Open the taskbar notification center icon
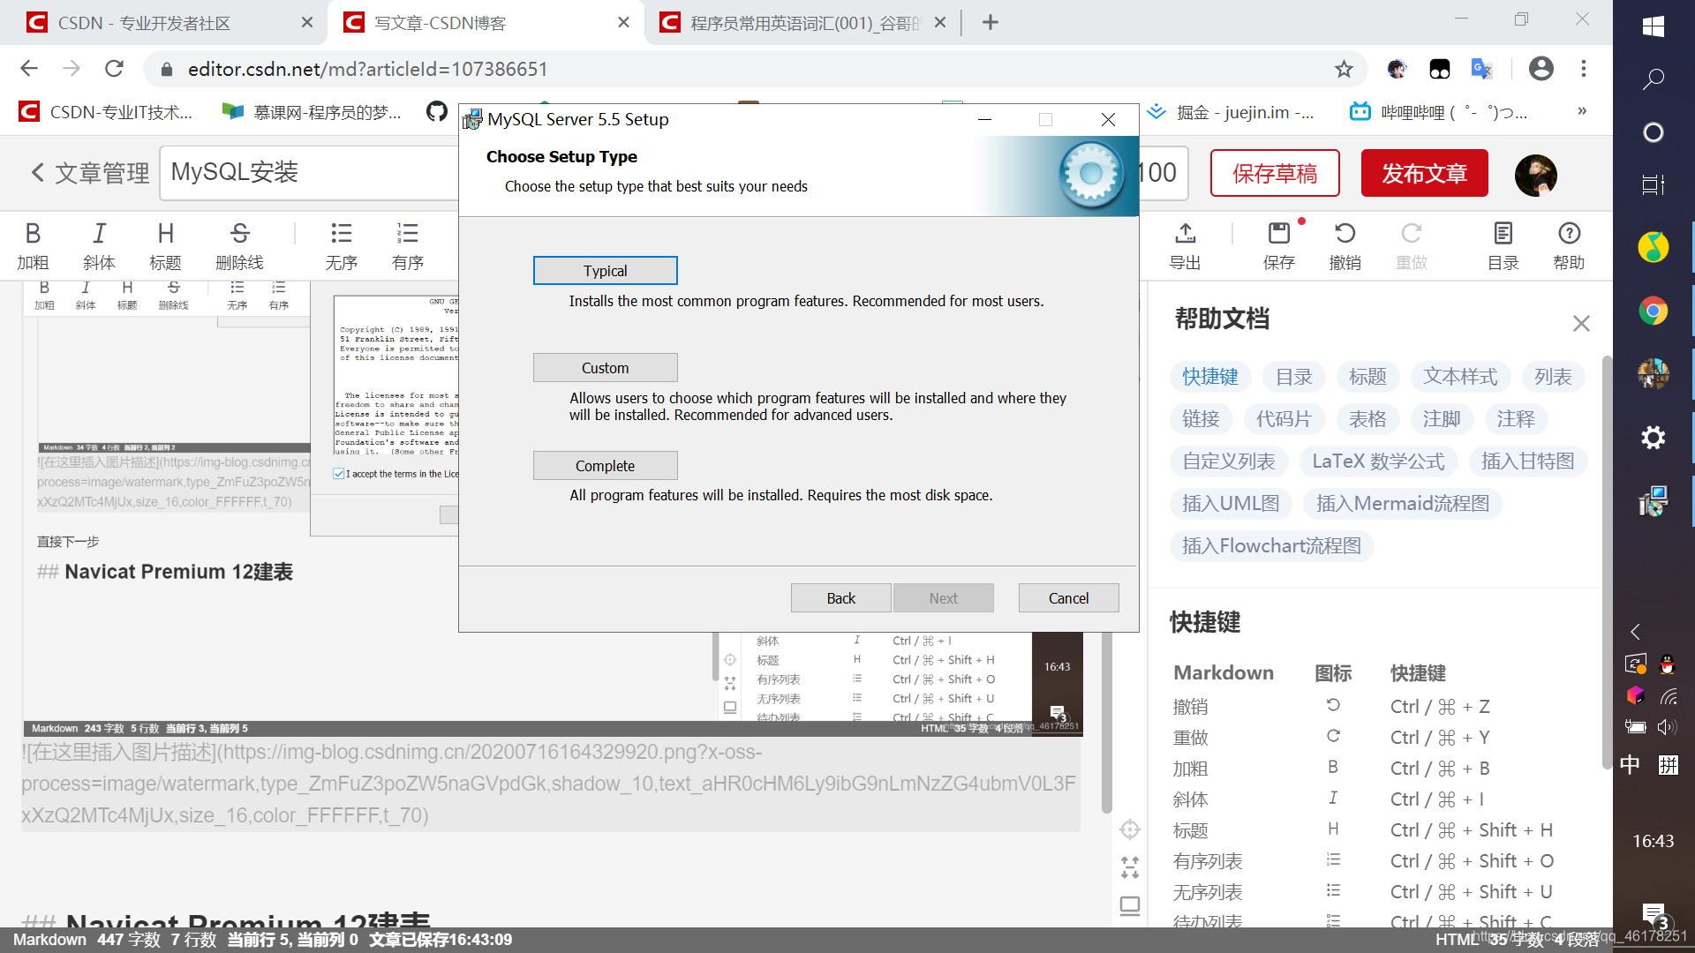The width and height of the screenshot is (1695, 953). point(1654,914)
